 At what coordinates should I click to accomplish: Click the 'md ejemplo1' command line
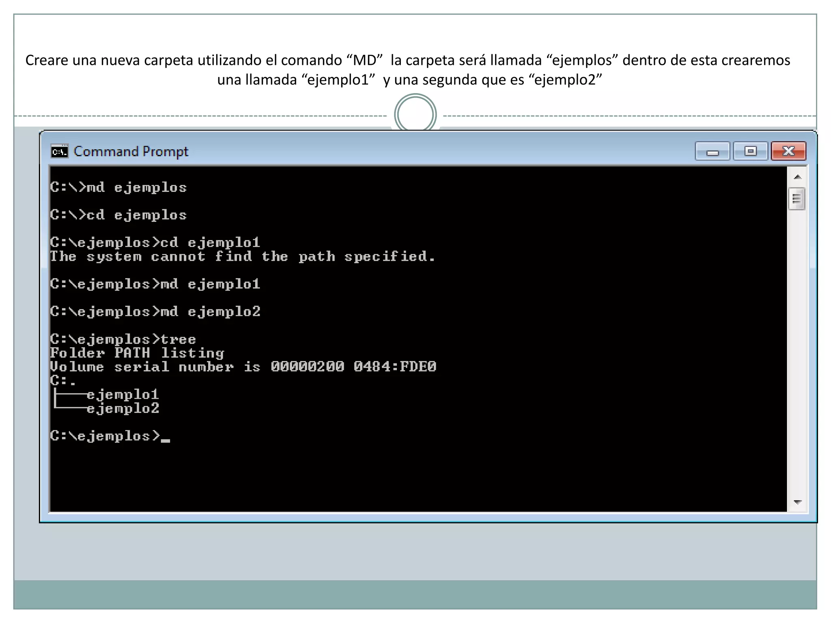click(155, 284)
